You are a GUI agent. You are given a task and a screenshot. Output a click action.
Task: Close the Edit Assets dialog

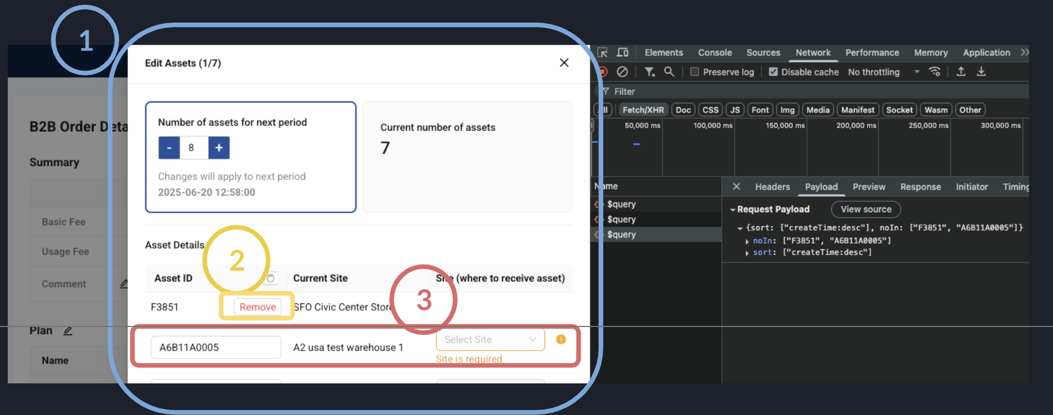coord(564,63)
